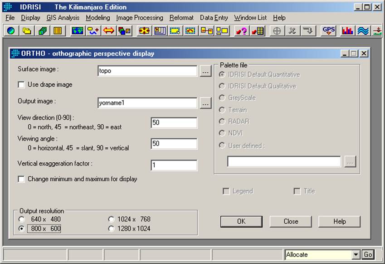Open the Help menu in menu bar
Image resolution: width=385 pixels, height=264 pixels.
(279, 18)
